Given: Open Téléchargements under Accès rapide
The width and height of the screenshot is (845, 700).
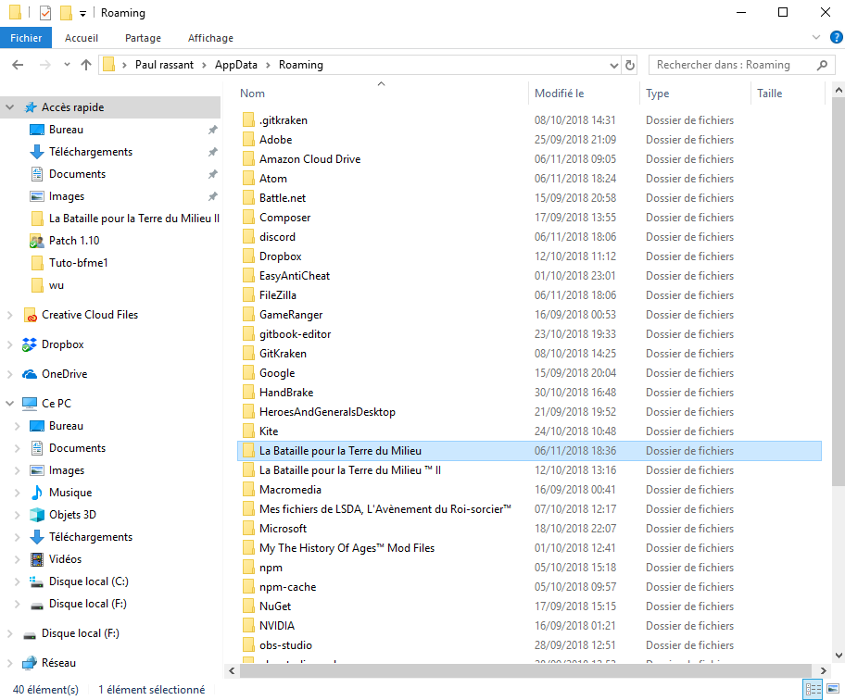Looking at the screenshot, I should click(x=91, y=152).
